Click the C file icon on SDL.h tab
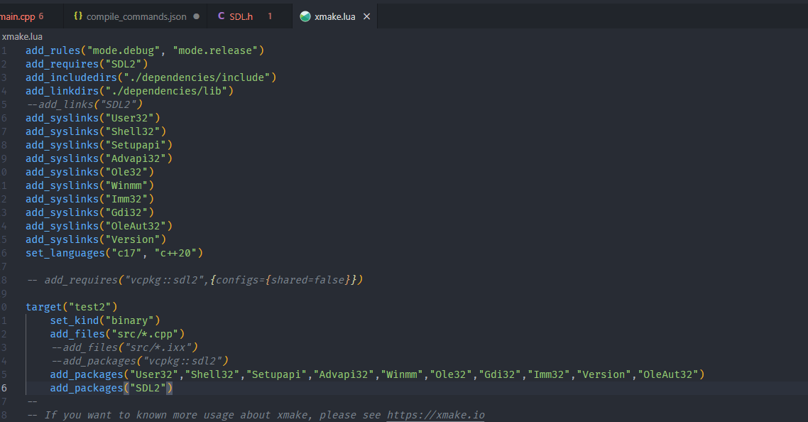The width and height of the screenshot is (808, 422). point(221,16)
